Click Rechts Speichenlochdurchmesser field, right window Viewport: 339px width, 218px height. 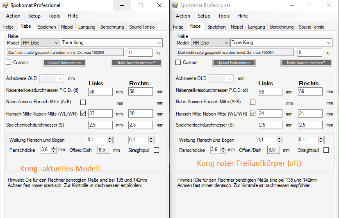pyautogui.click(x=310, y=125)
